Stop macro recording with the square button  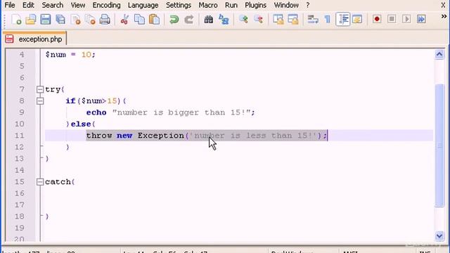392,19
